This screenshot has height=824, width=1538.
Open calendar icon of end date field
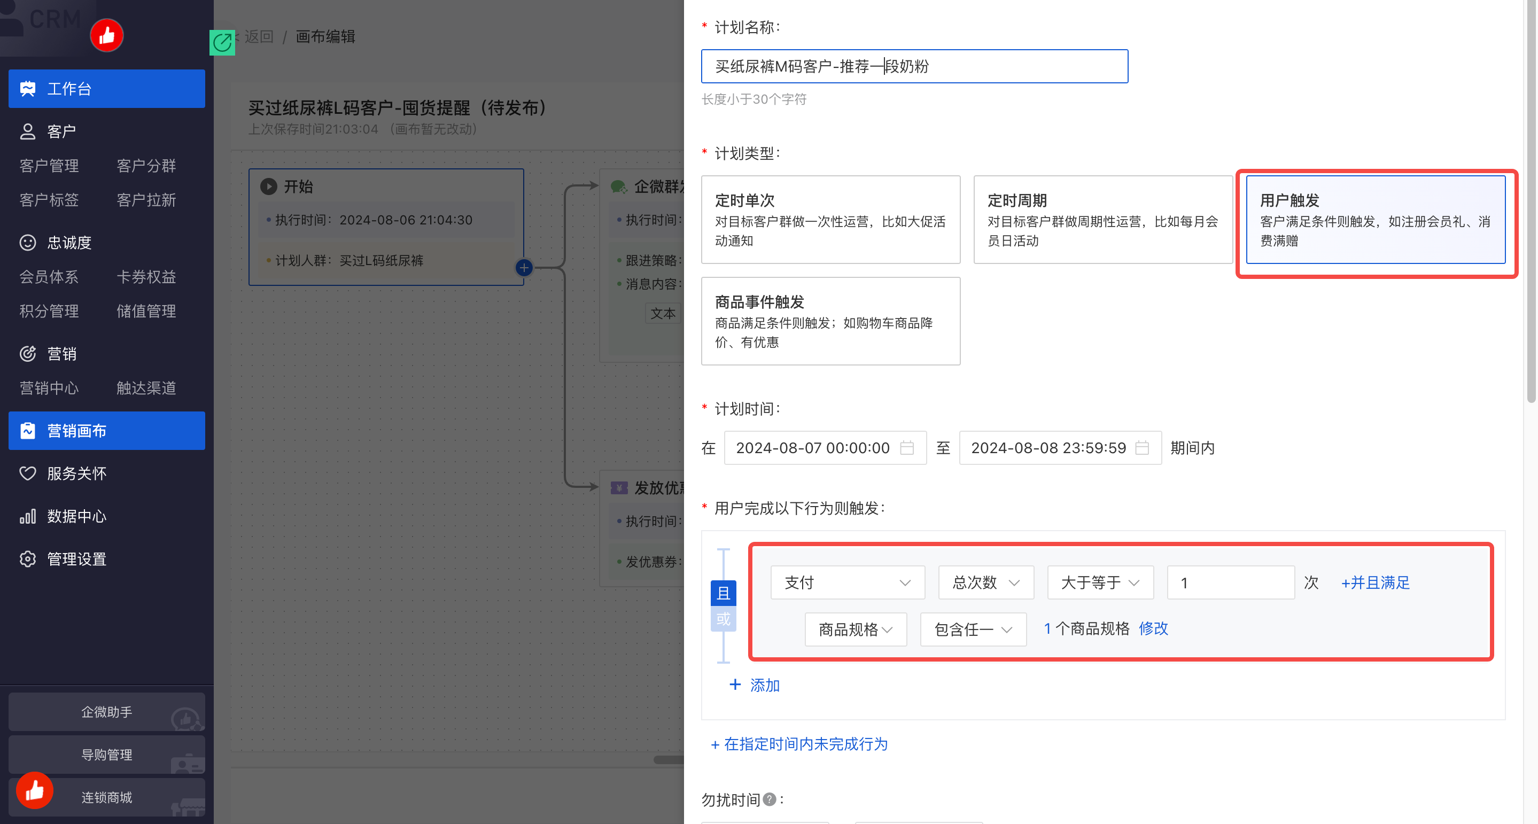pos(1141,448)
